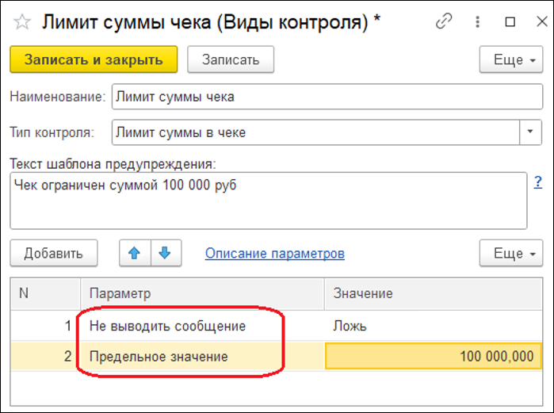Open Описание параметров link
Image resolution: width=554 pixels, height=413 pixels.
click(274, 254)
